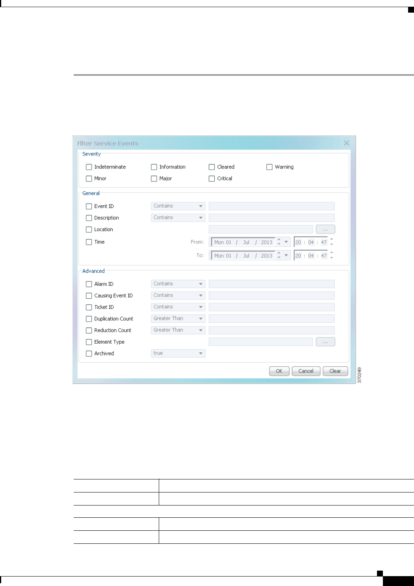Click the To date field
This screenshot has width=414, height=586.
[243, 256]
